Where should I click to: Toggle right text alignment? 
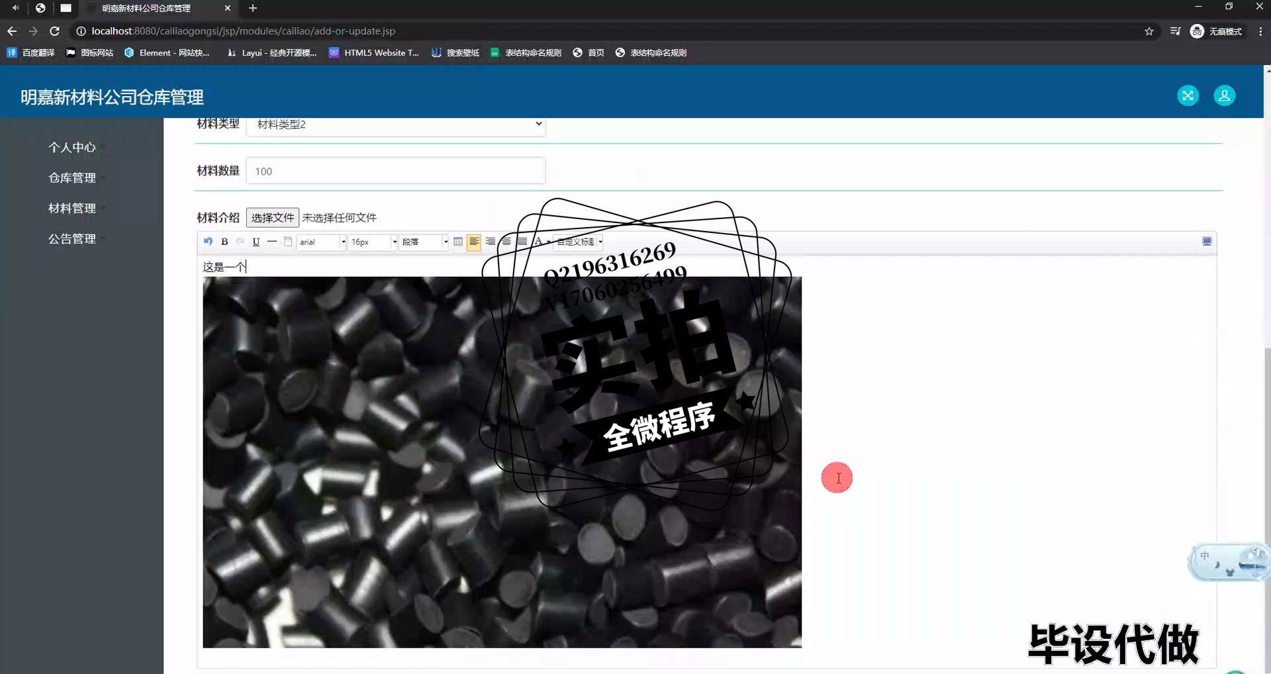[x=490, y=242]
